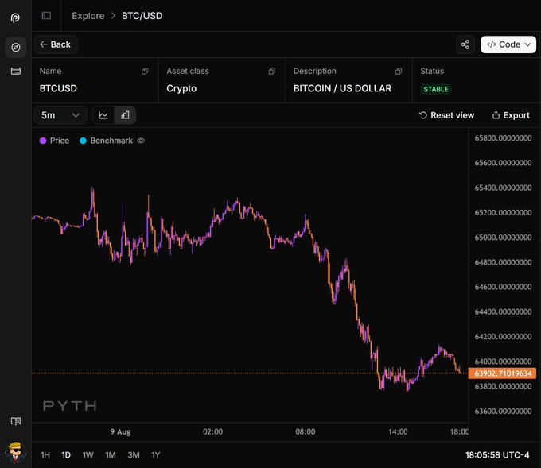The width and height of the screenshot is (541, 468).
Task: Click the blue Benchmark legend swatch
Action: point(83,141)
